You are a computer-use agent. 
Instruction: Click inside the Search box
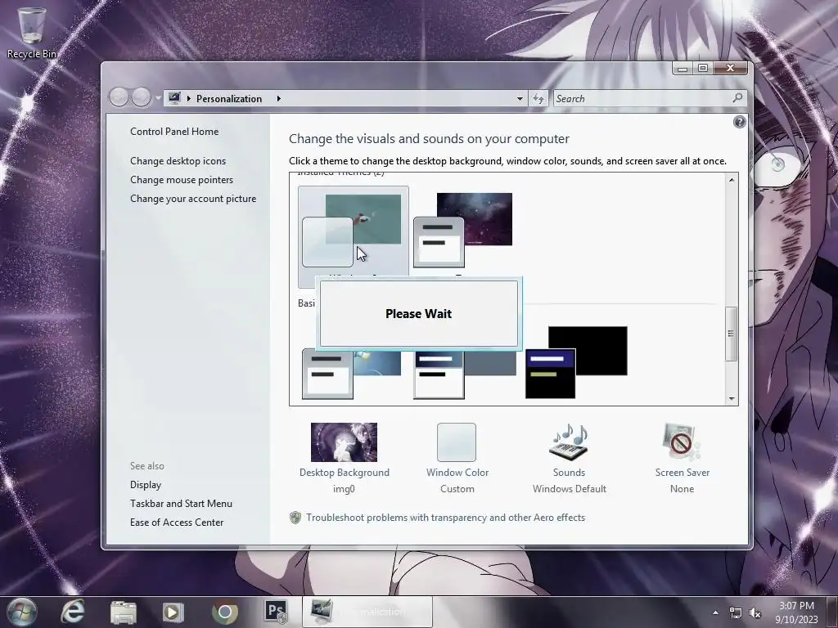642,99
